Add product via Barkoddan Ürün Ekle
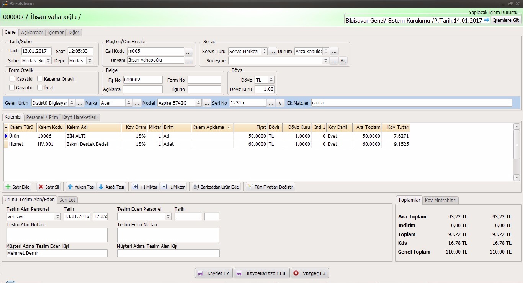This screenshot has height=283, width=523. (197, 187)
